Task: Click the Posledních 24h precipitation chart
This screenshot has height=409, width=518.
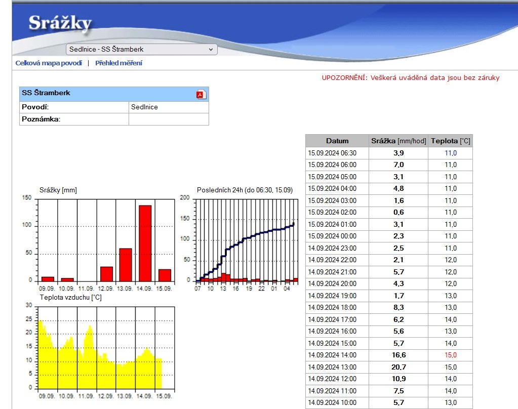Action: [246, 240]
